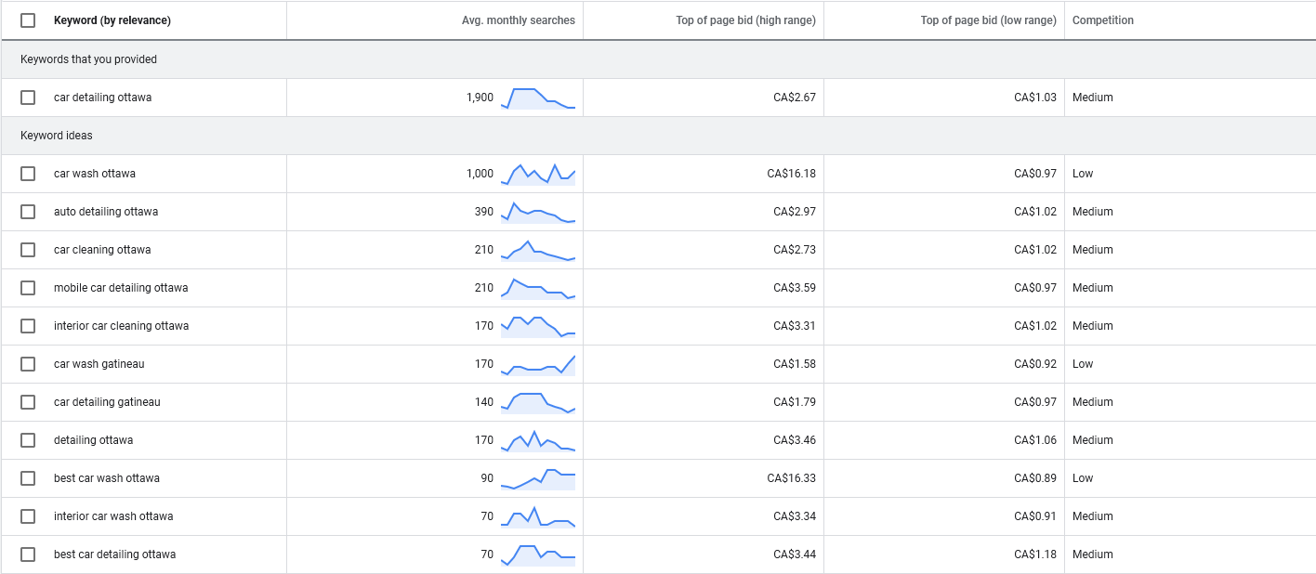The image size is (1316, 574).
Task: Enable checkbox next to car wash gatineau
Action: [28, 364]
